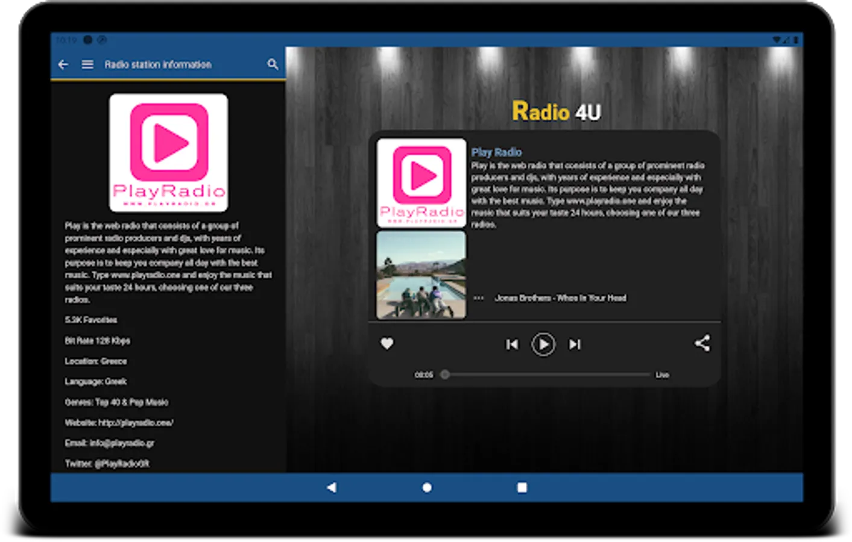The height and width of the screenshot is (542, 852).
Task: Open recent apps with the square button
Action: pyautogui.click(x=522, y=487)
